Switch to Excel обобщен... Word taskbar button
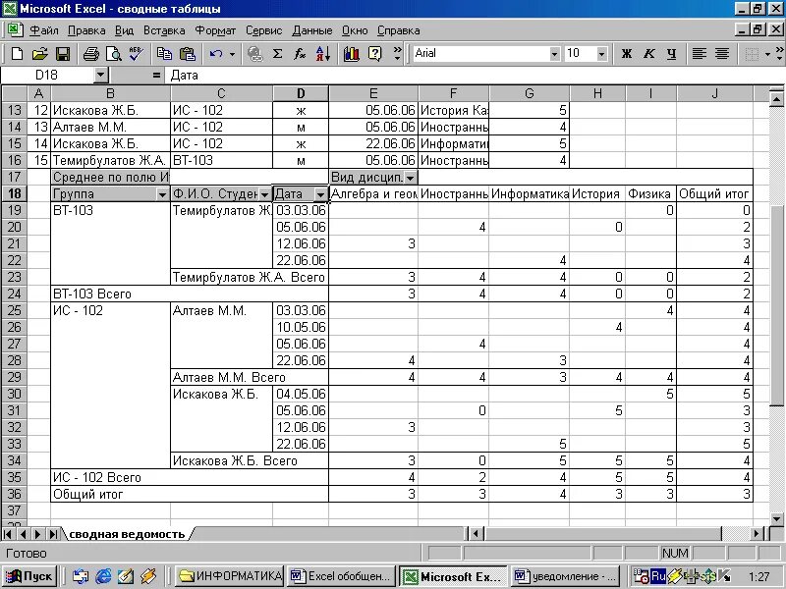Viewport: 786px width, 589px height. click(x=342, y=576)
